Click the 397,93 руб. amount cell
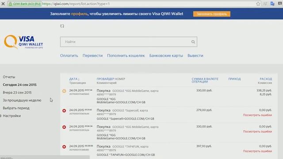283x159 pixels. [x=204, y=146]
